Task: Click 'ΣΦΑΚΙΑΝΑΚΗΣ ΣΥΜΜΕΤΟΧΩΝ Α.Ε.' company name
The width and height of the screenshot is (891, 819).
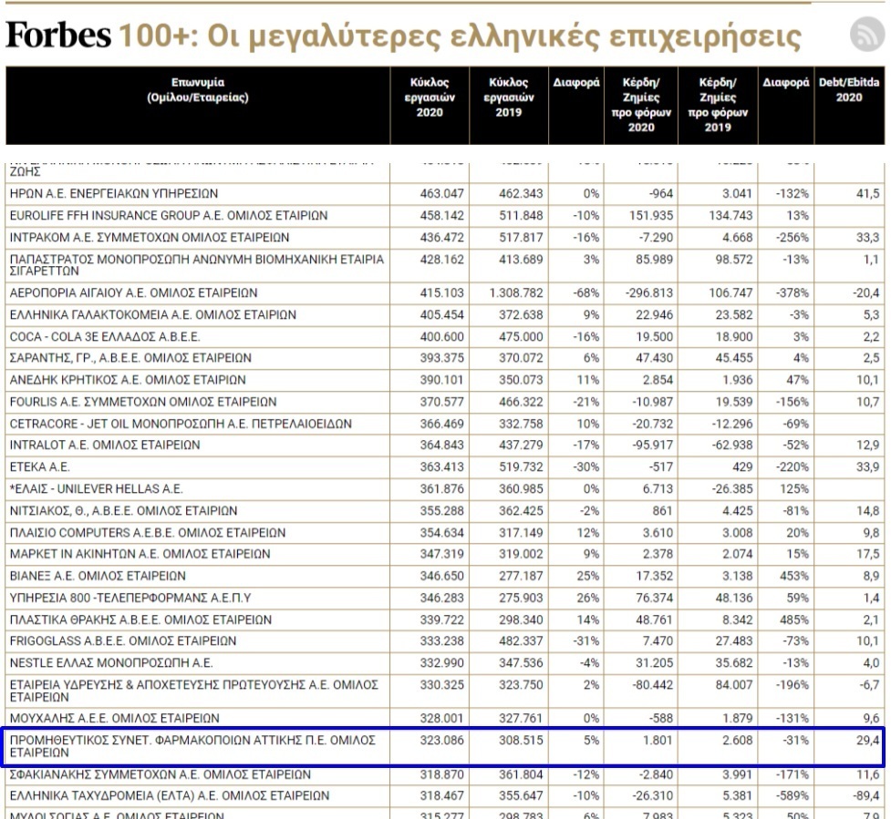Action: click(x=161, y=774)
